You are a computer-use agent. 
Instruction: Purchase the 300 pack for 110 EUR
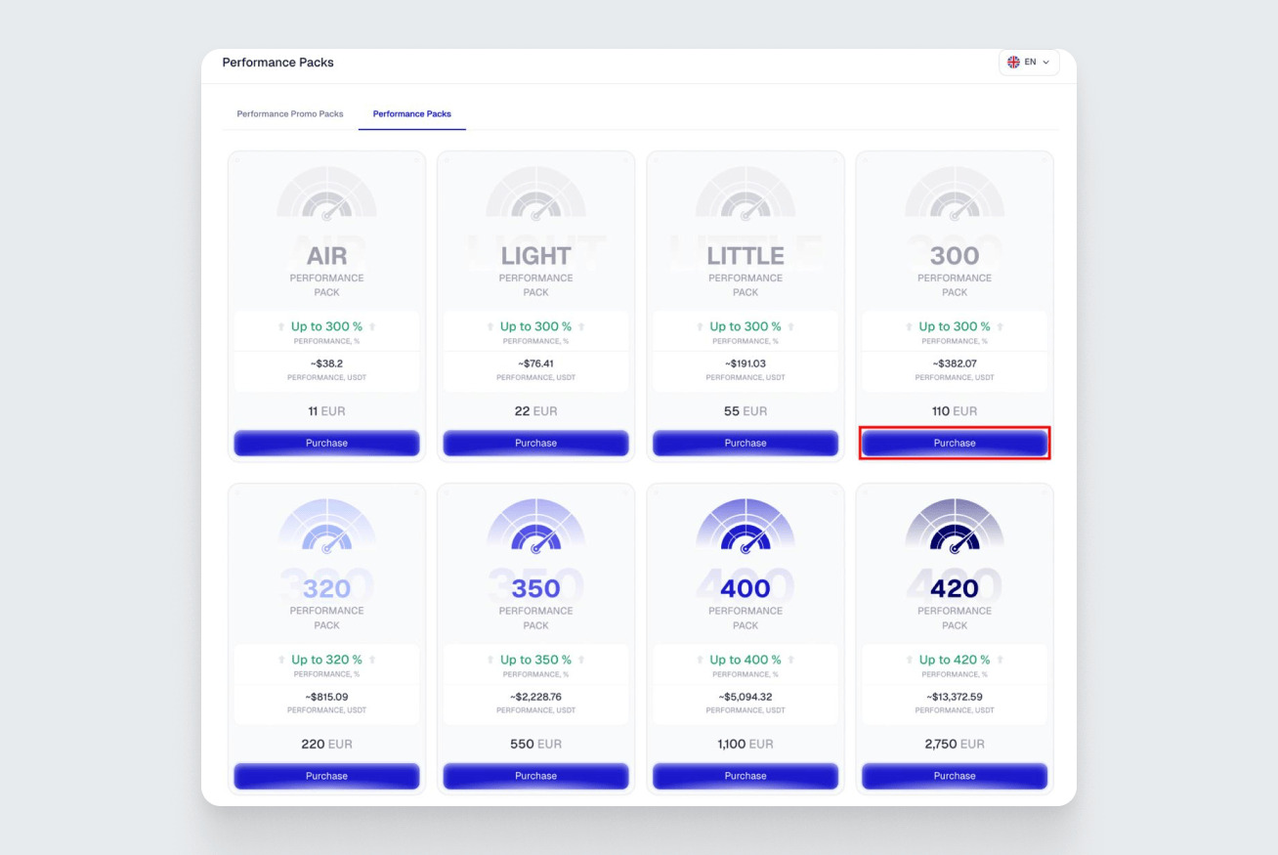pyautogui.click(x=954, y=443)
